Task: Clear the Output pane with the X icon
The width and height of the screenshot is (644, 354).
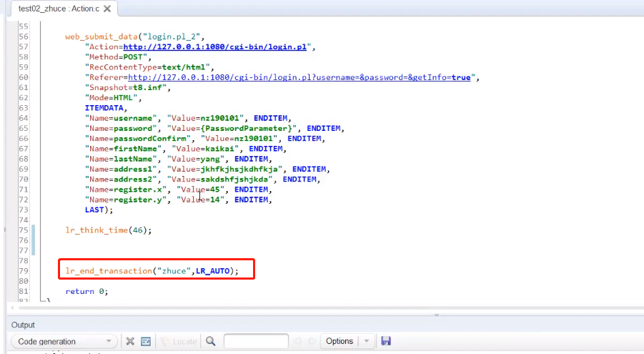Action: (130, 341)
